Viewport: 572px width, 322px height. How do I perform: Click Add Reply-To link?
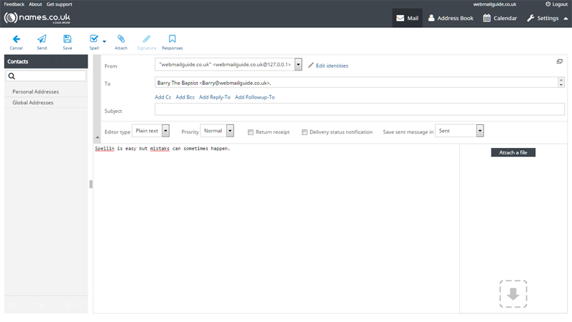(x=214, y=97)
